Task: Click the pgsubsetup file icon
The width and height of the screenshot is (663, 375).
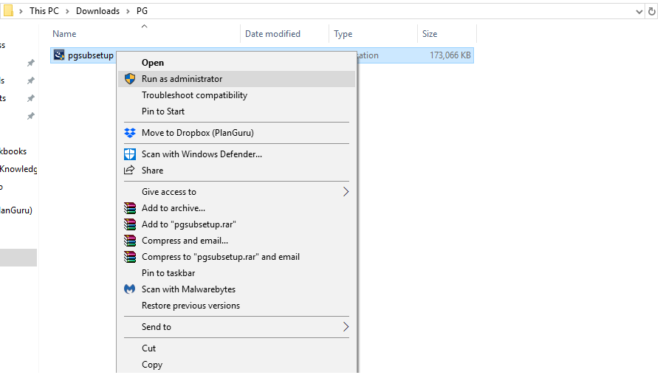Action: 59,55
